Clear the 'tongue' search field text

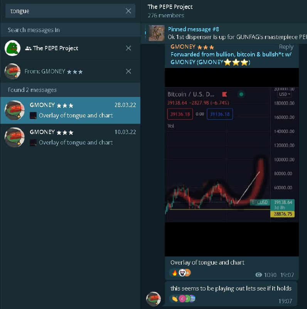tap(128, 11)
